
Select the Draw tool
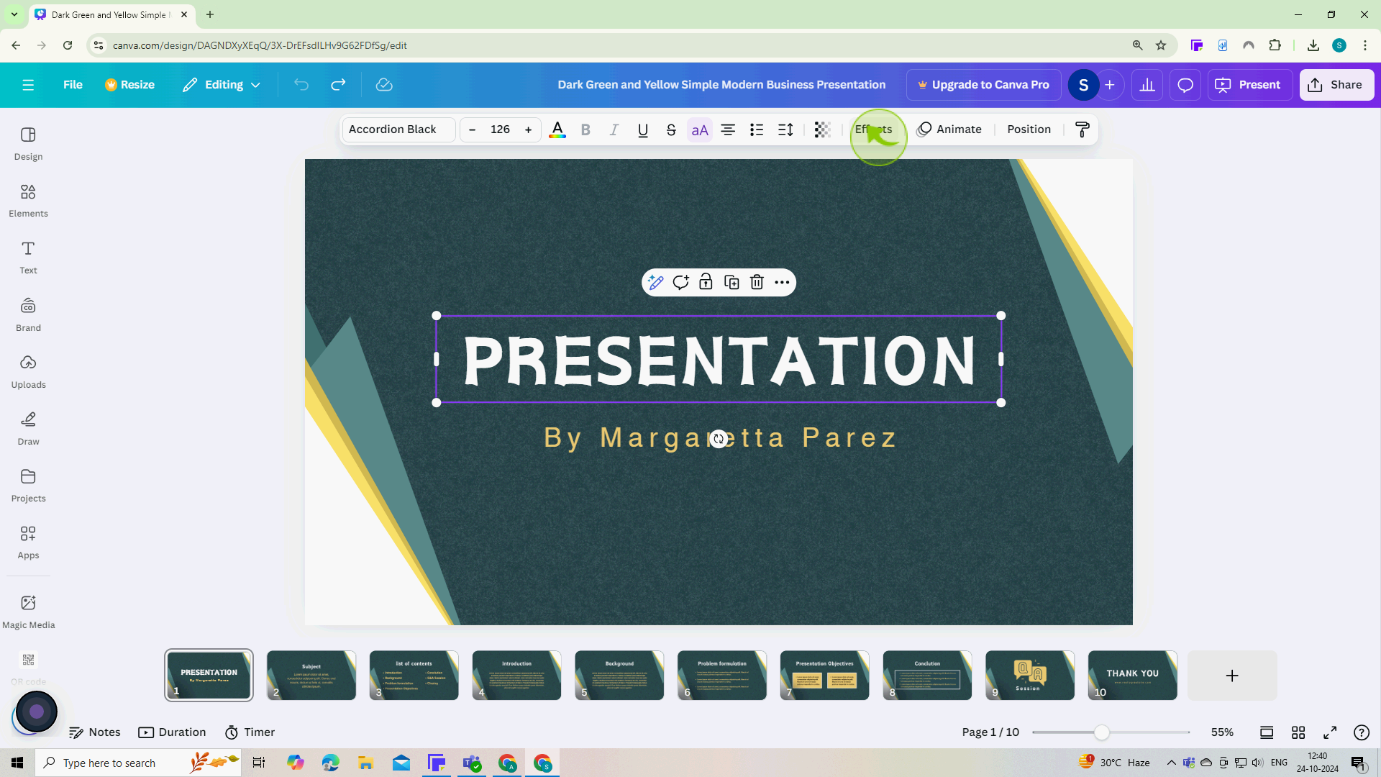click(28, 429)
